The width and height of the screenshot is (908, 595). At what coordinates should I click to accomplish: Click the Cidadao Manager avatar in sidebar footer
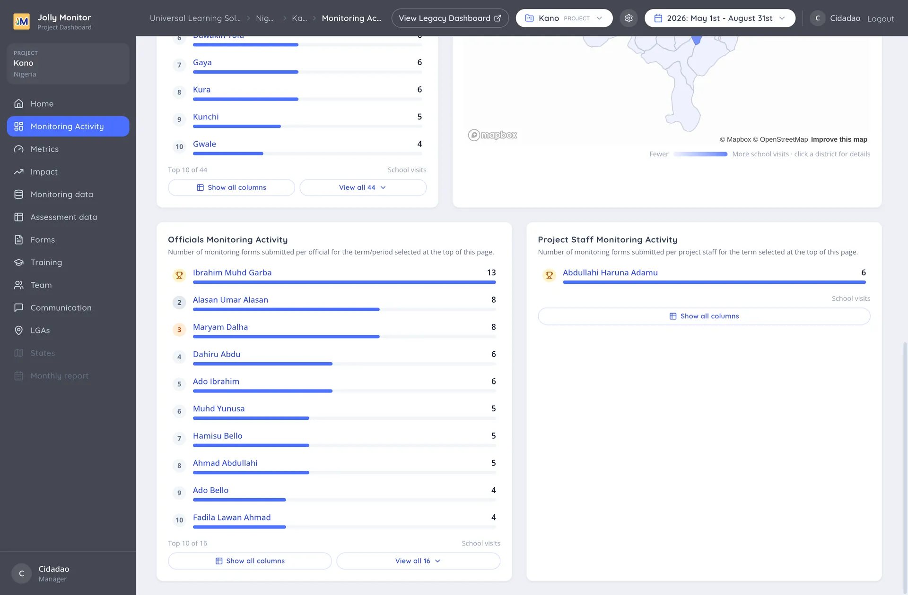point(21,573)
